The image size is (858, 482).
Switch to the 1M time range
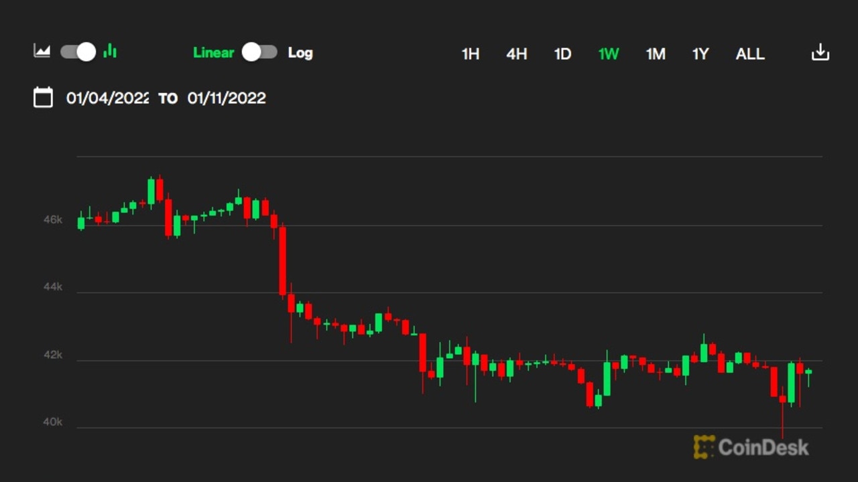656,54
